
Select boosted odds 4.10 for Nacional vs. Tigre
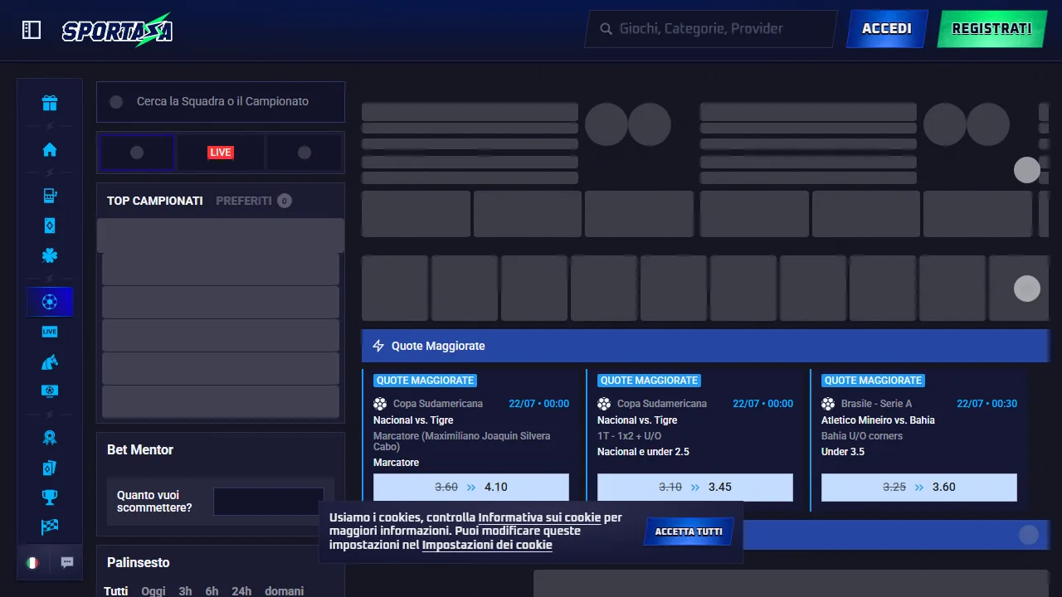click(x=471, y=488)
